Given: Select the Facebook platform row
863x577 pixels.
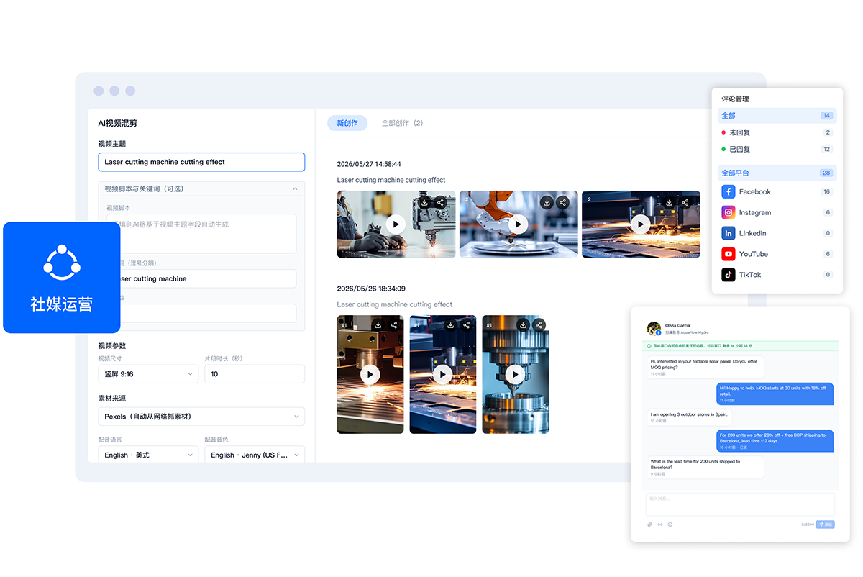Looking at the screenshot, I should (x=777, y=192).
